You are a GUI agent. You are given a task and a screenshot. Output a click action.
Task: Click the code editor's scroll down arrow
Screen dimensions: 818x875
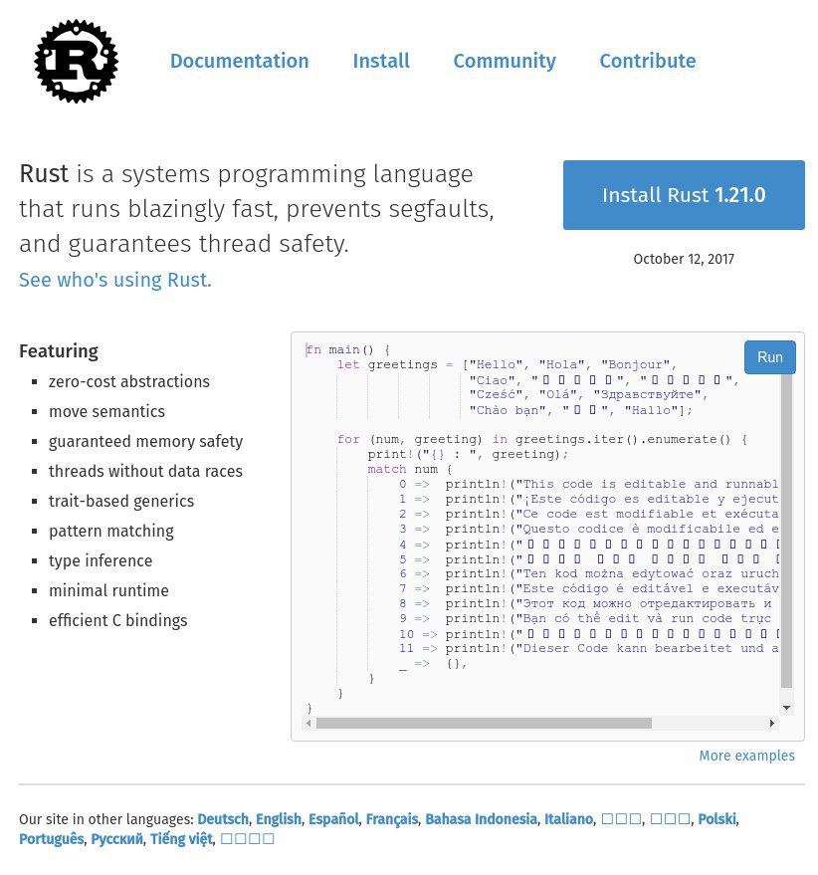(787, 707)
